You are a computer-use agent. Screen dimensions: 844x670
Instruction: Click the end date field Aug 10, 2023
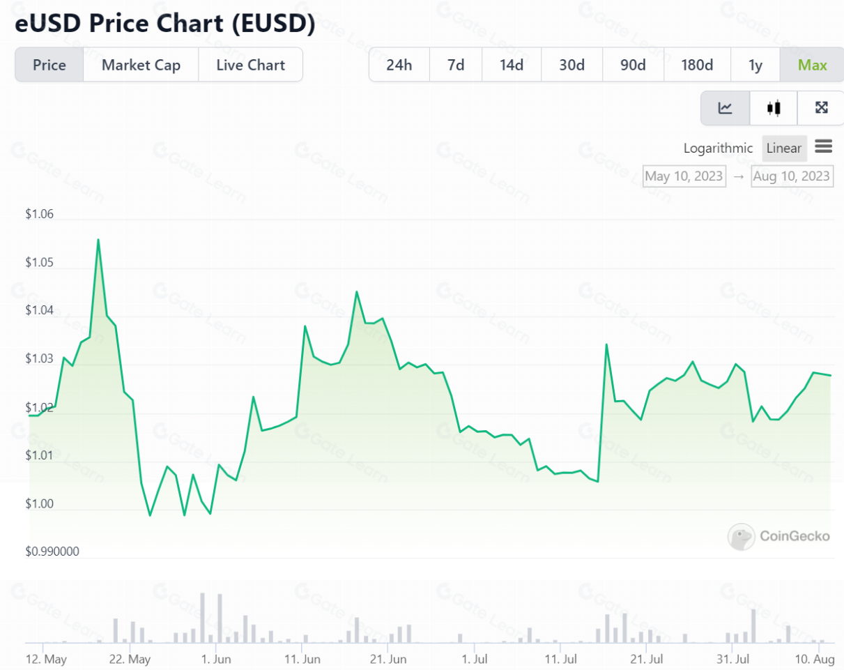(x=792, y=176)
